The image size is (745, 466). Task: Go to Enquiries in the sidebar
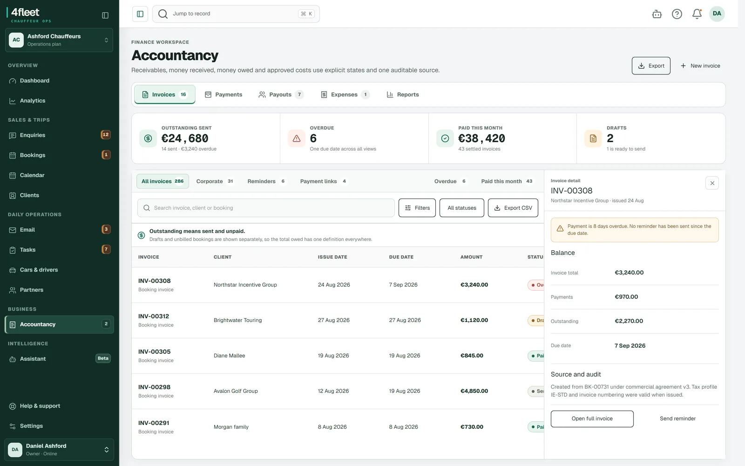[x=59, y=135]
